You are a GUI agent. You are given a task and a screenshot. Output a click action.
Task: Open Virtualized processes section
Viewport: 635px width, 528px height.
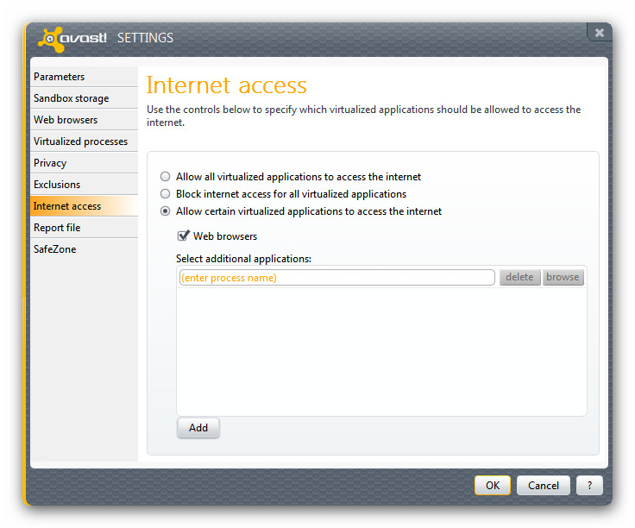click(x=80, y=141)
